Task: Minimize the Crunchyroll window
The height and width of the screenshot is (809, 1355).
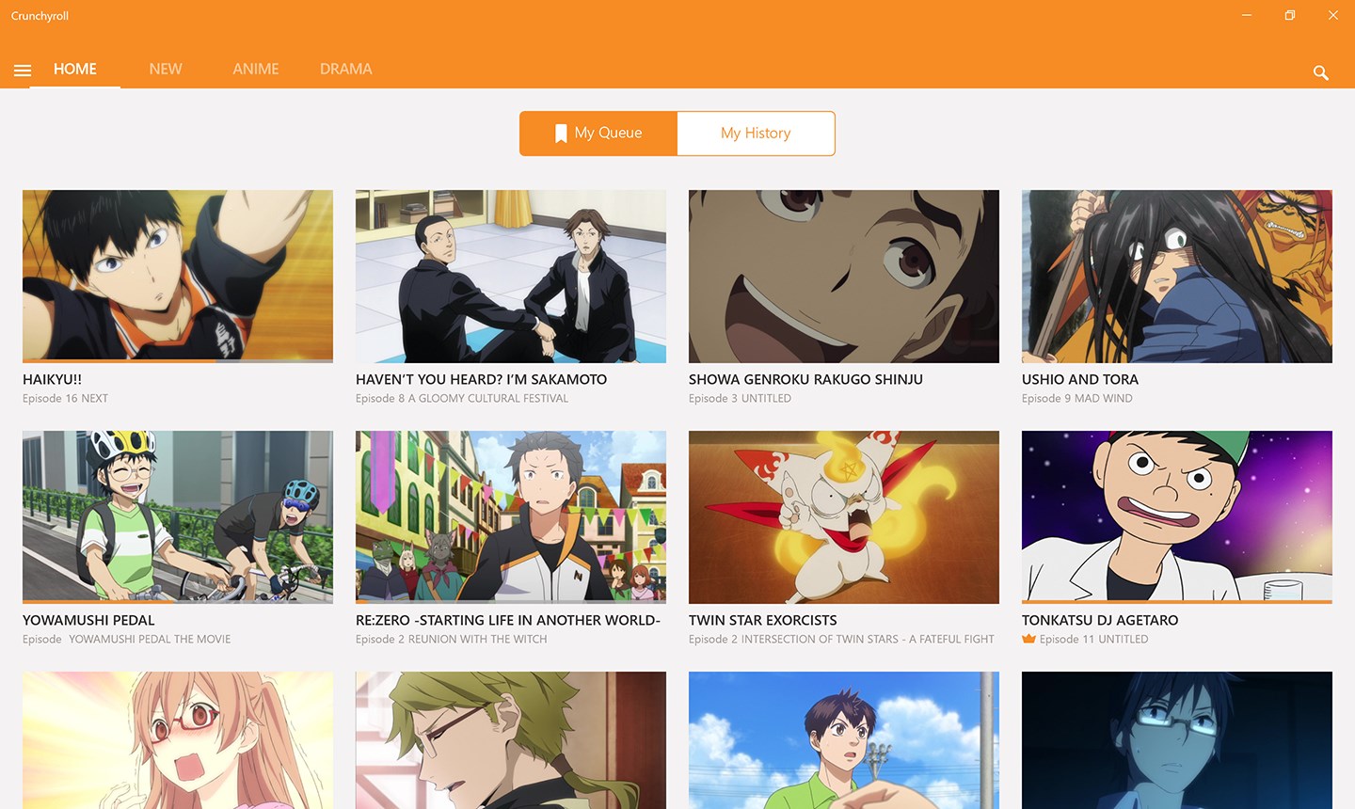Action: coord(1246,15)
